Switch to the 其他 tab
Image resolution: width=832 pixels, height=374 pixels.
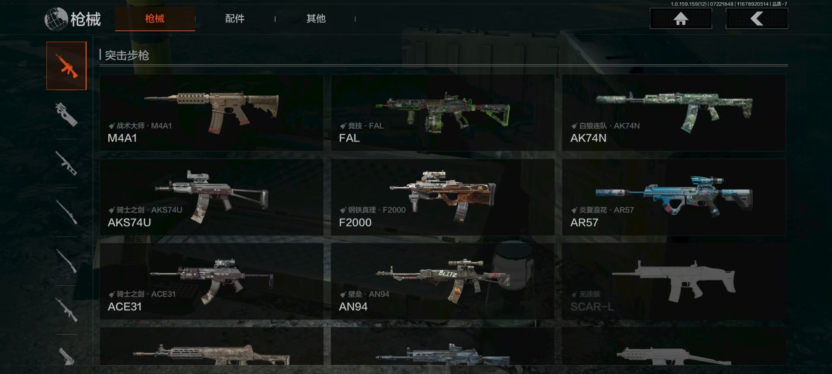(x=316, y=19)
